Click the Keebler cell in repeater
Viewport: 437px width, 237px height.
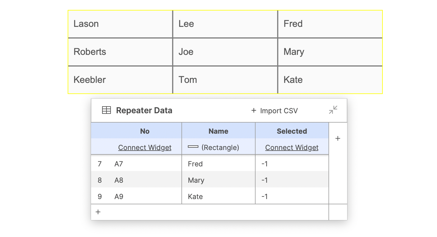[x=120, y=80]
